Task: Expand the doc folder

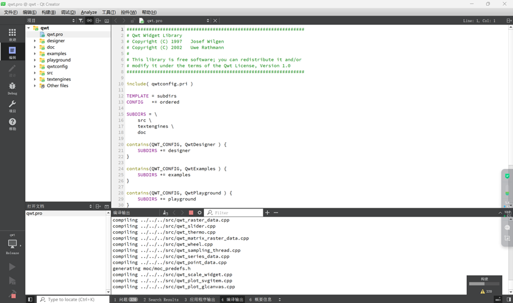Action: [35, 47]
